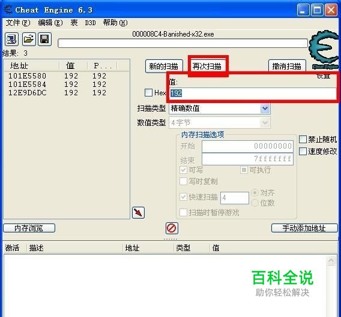Screen dimensions: 341x317
Task: Select result row address 101E5580
Action: point(67,76)
